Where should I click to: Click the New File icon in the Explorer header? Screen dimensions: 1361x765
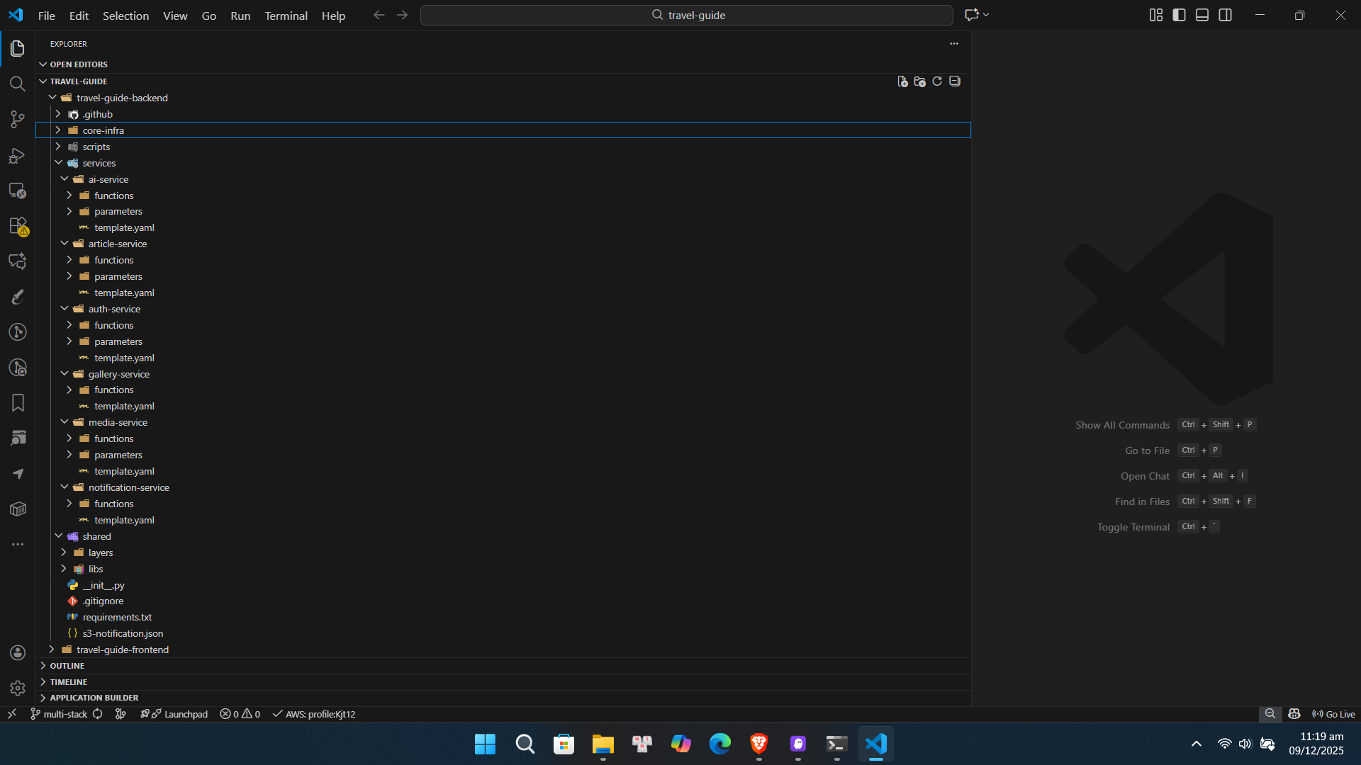pyautogui.click(x=902, y=81)
